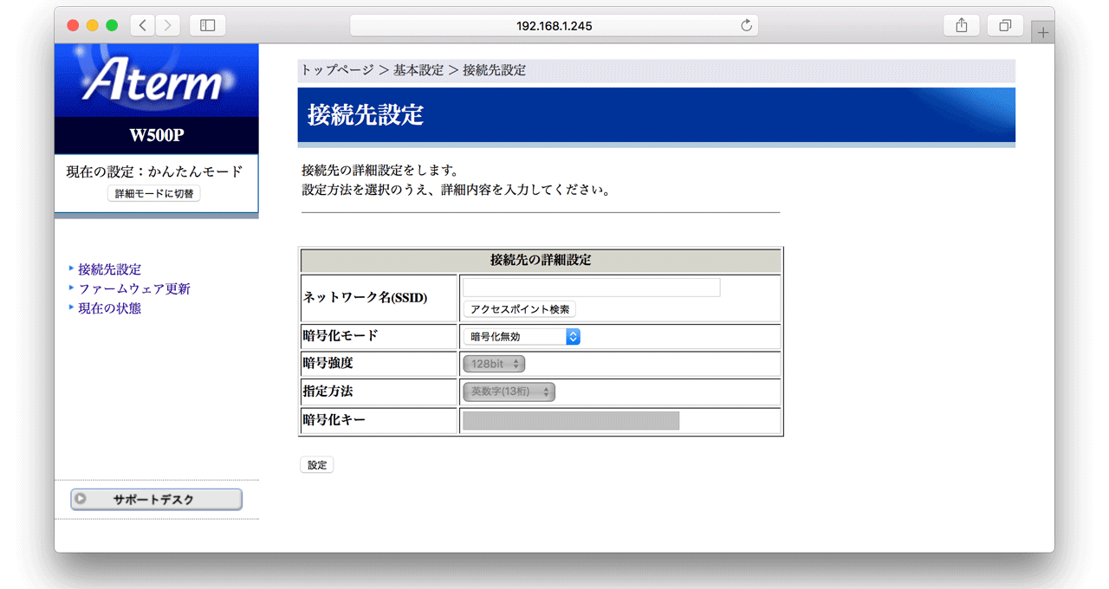Go back with Safari's back arrow

pos(143,25)
